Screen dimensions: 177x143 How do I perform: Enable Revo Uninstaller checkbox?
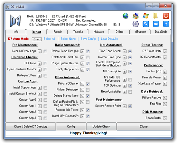(x=130, y=92)
